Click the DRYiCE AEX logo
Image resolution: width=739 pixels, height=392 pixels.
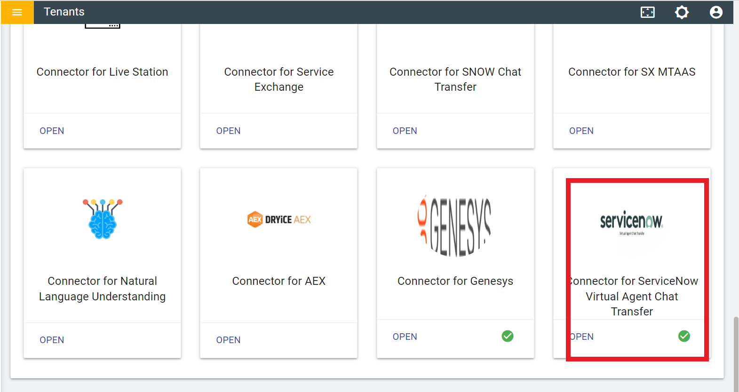tap(279, 220)
